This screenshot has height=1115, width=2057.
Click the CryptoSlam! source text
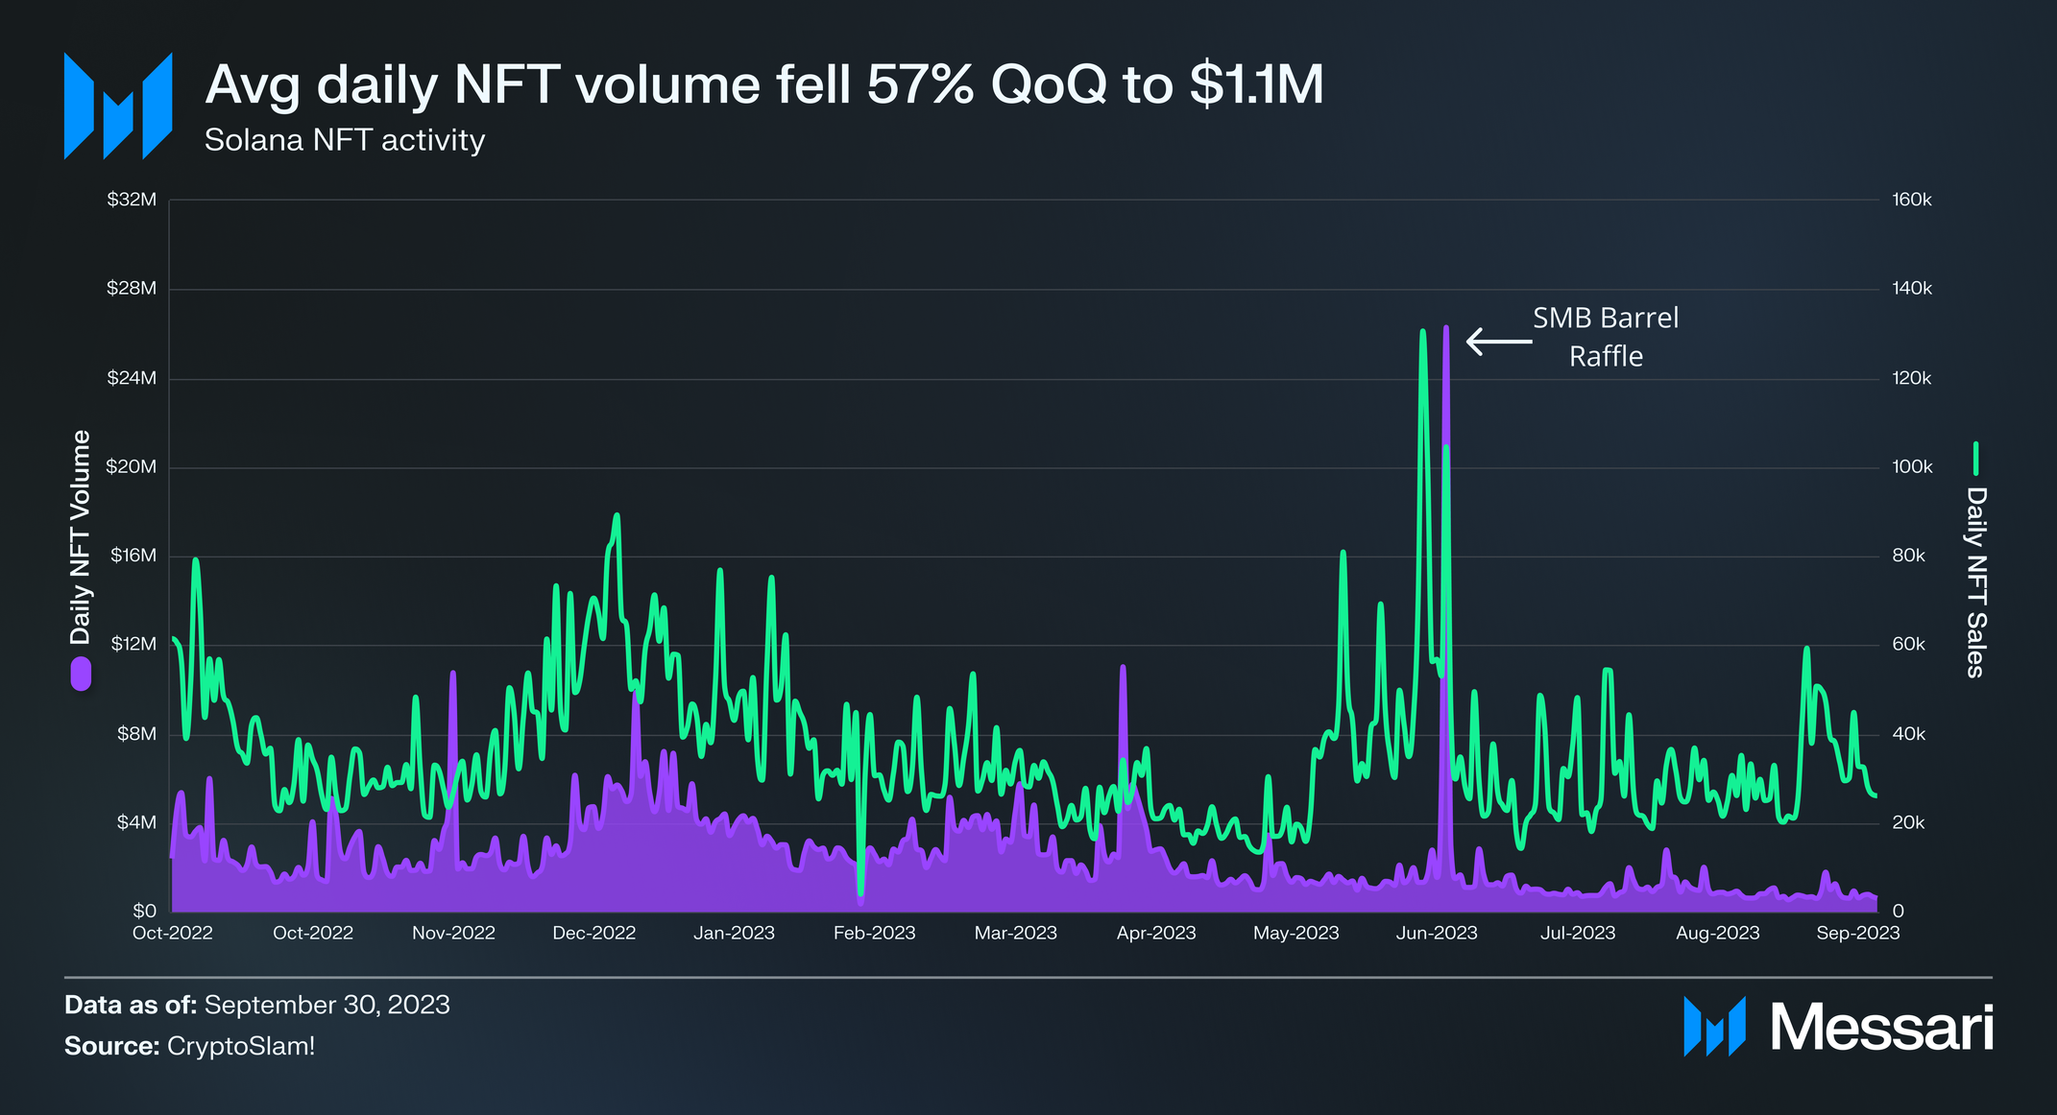pos(241,1046)
